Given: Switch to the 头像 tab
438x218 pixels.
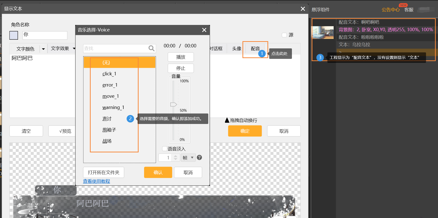Looking at the screenshot, I should 236,49.
